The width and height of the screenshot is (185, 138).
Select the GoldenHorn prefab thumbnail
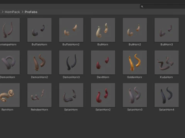135,62
